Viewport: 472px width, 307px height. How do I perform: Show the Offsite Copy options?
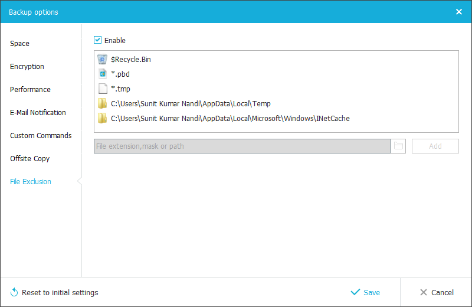click(x=30, y=159)
